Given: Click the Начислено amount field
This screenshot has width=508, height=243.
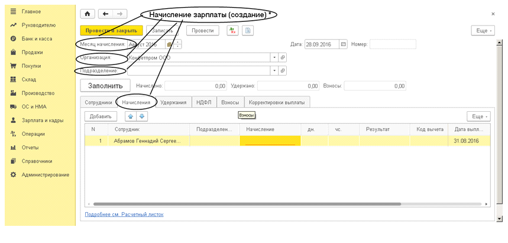Looking at the screenshot, I should point(196,86).
